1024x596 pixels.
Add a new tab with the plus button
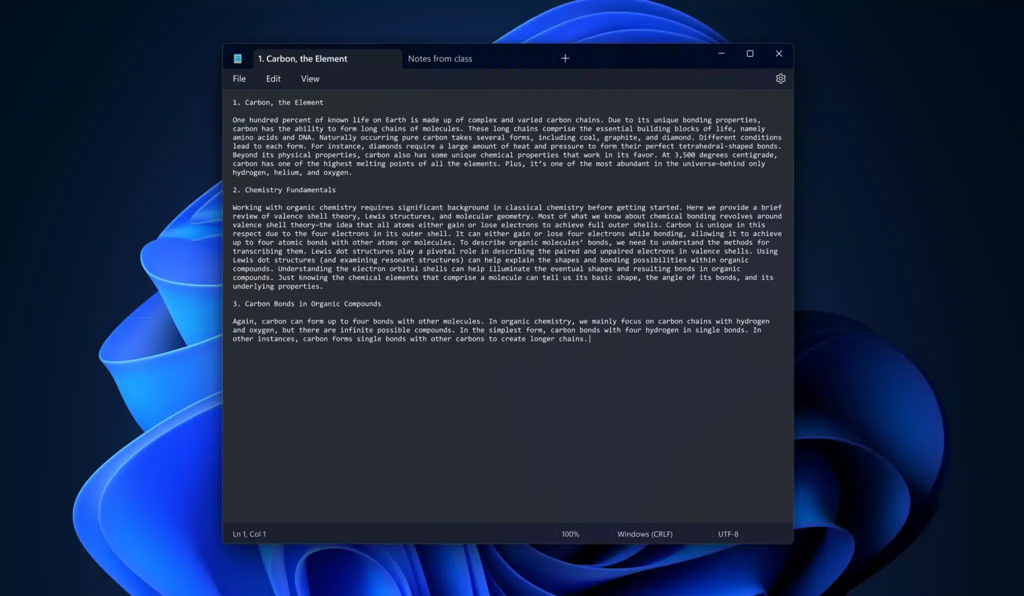pos(565,58)
